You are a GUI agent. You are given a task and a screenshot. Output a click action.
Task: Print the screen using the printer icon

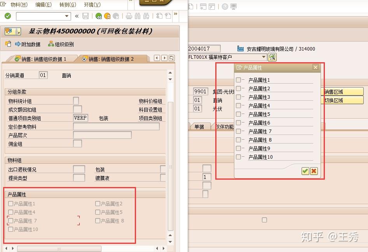(129, 16)
